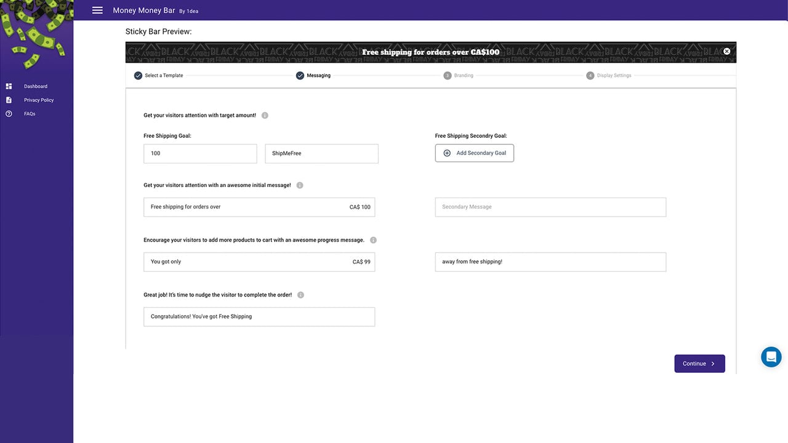This screenshot has width=788, height=443.
Task: Click info icon beside initial message heading
Action: (x=300, y=185)
